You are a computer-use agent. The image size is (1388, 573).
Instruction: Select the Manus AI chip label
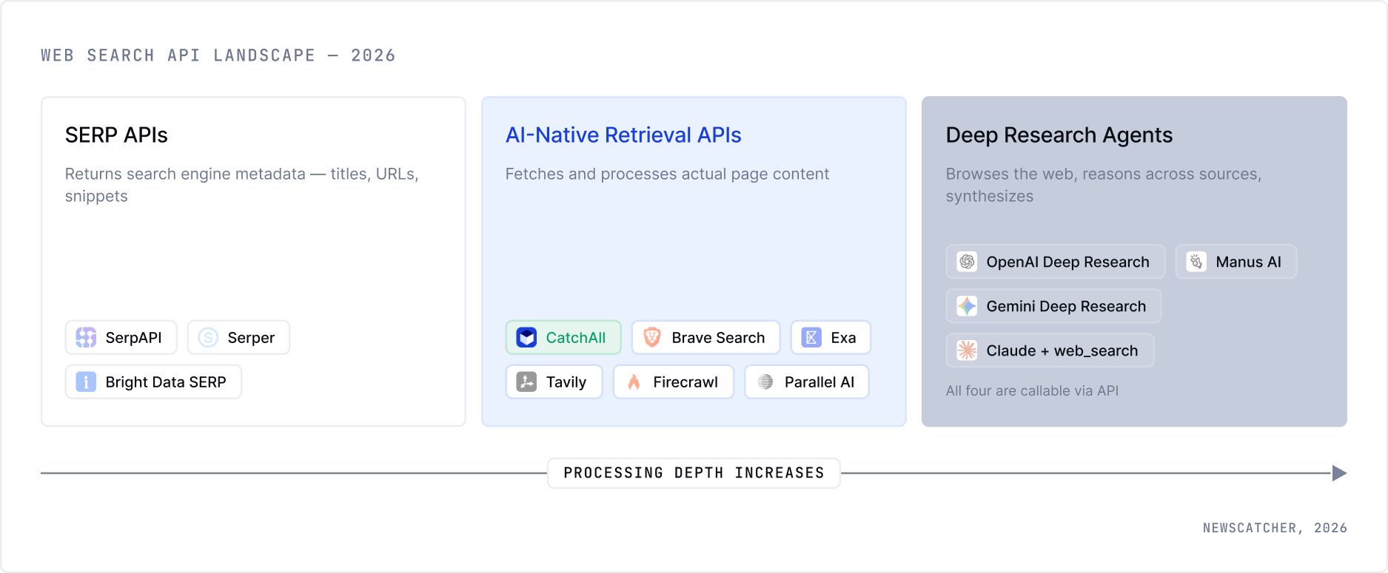click(1248, 262)
